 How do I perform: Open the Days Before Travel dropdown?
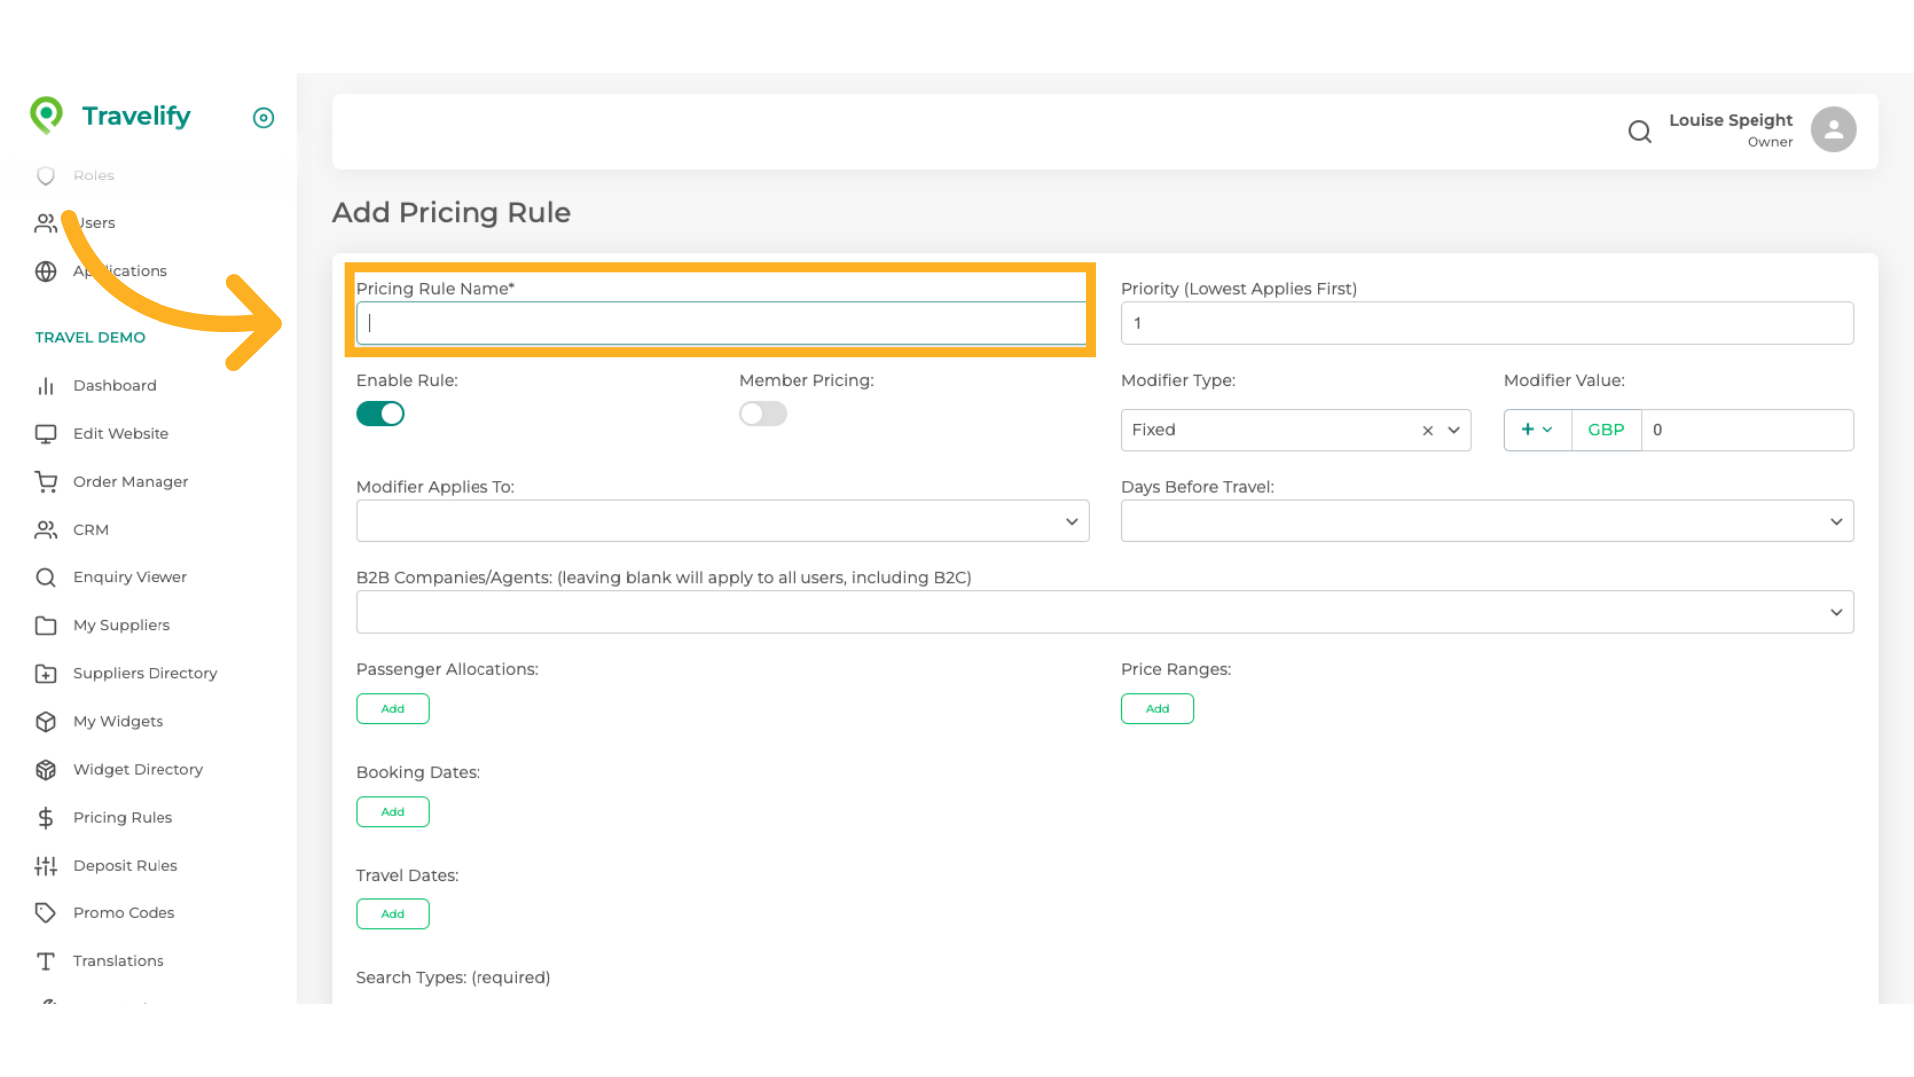point(1486,522)
